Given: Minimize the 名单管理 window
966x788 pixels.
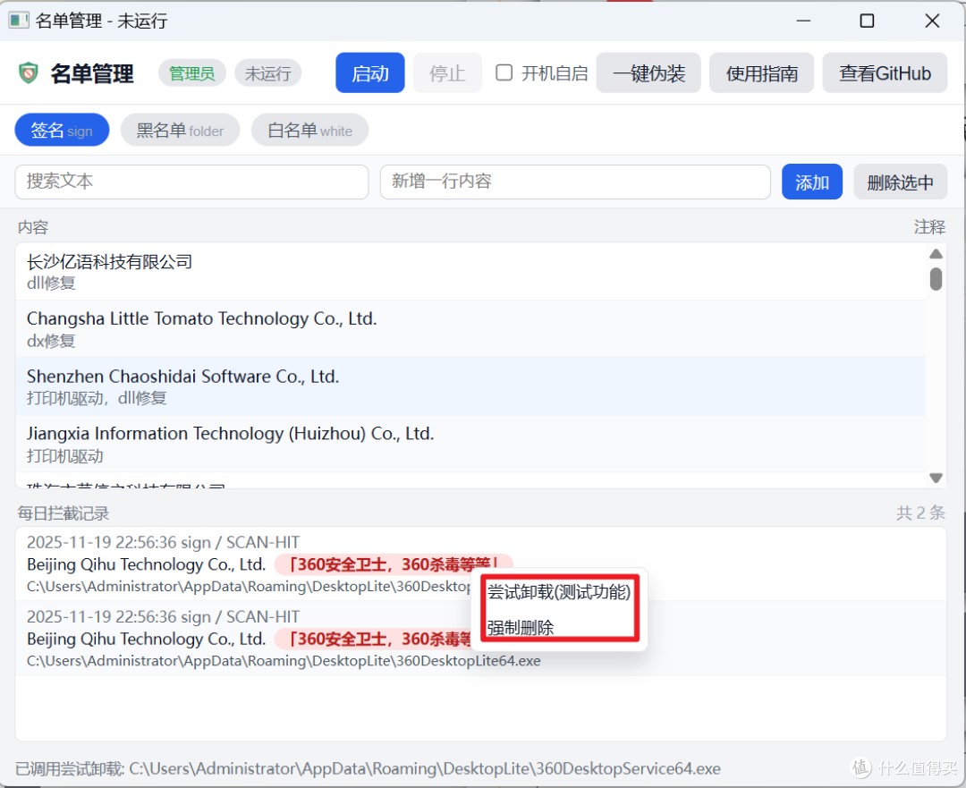Looking at the screenshot, I should [803, 21].
